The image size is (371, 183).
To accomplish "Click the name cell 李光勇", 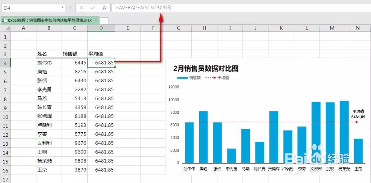I will click(49, 89).
